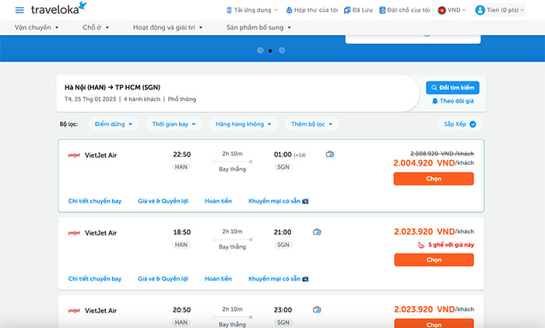Open Tien account profile menu

point(500,10)
